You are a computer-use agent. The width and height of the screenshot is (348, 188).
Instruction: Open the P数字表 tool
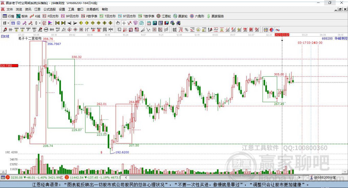coord(89,16)
